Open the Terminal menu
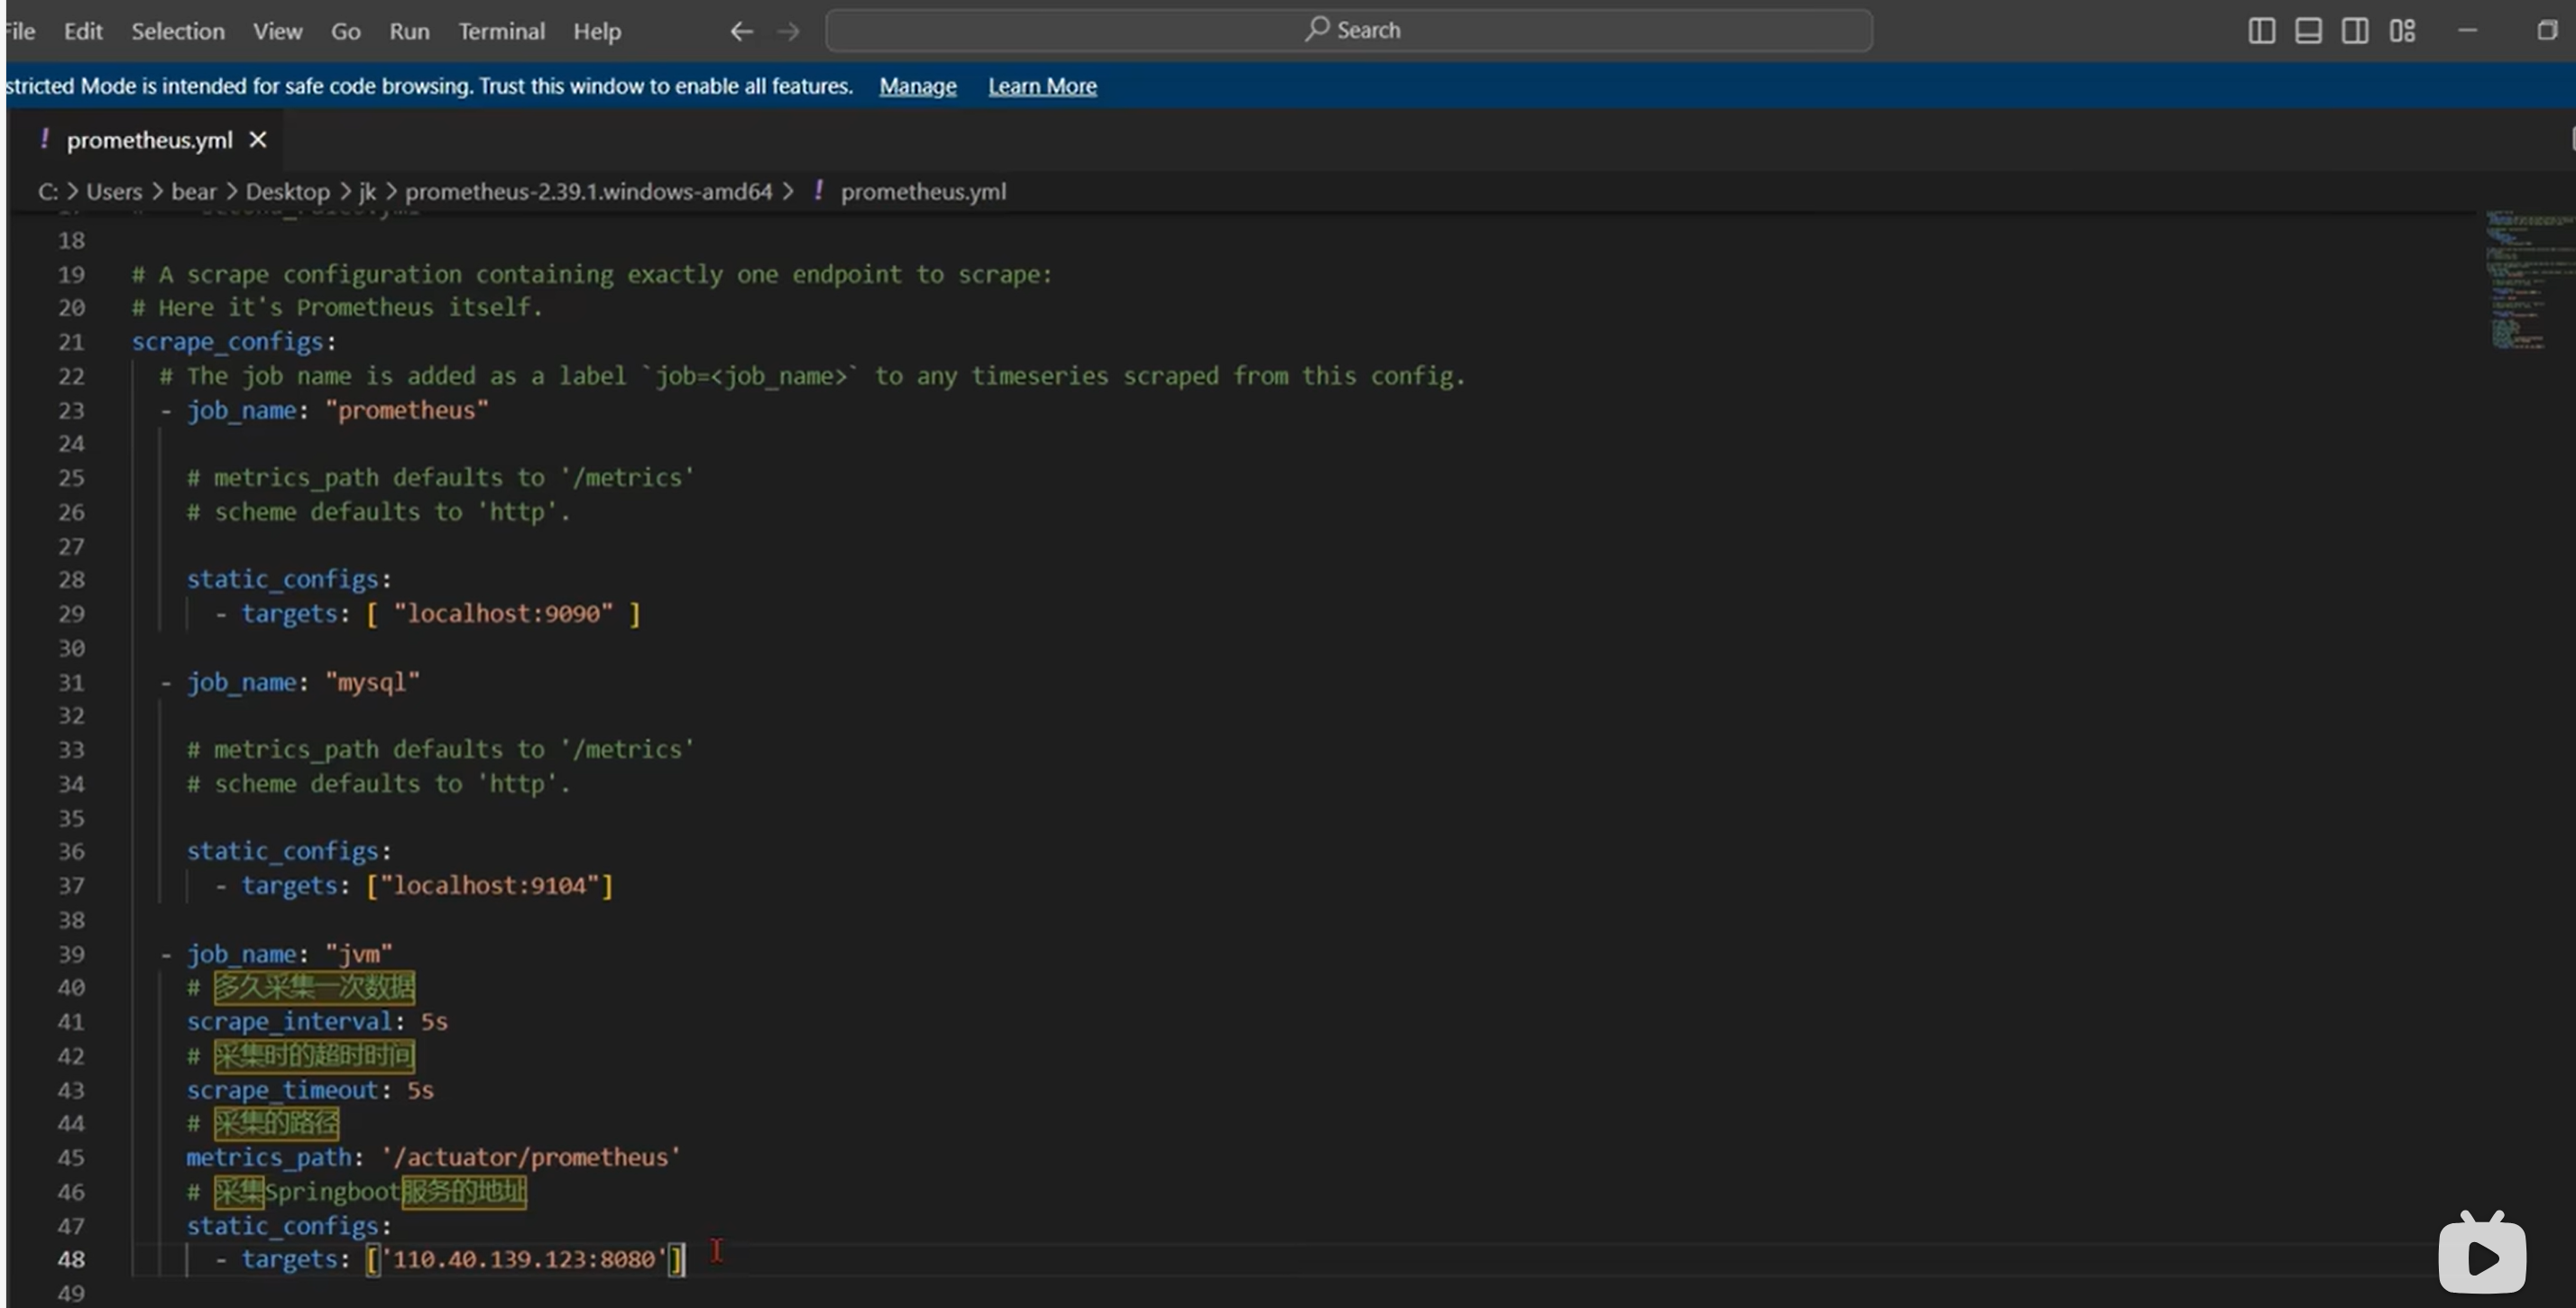Viewport: 2576px width, 1308px height. 501,31
